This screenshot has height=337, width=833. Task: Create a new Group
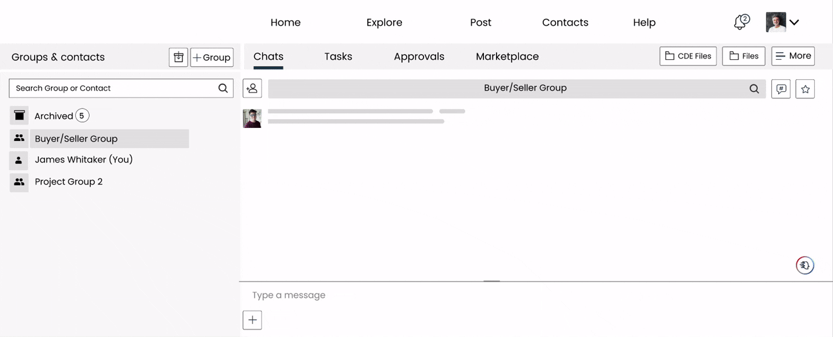point(212,57)
